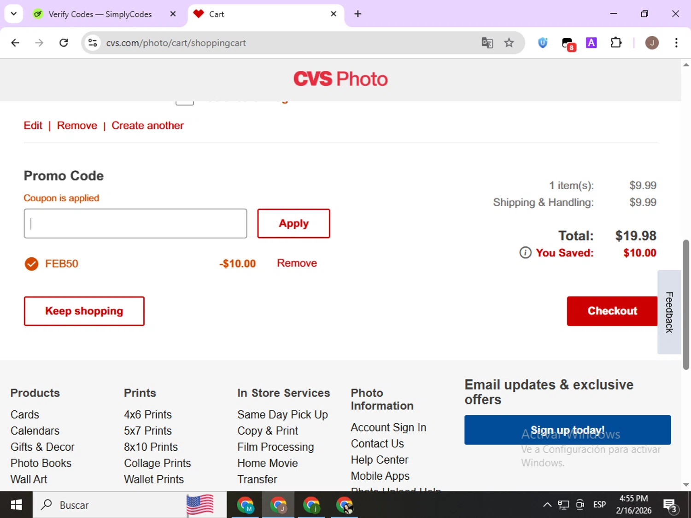
Task: Open Home Movie Transfer link
Action: pos(268,471)
